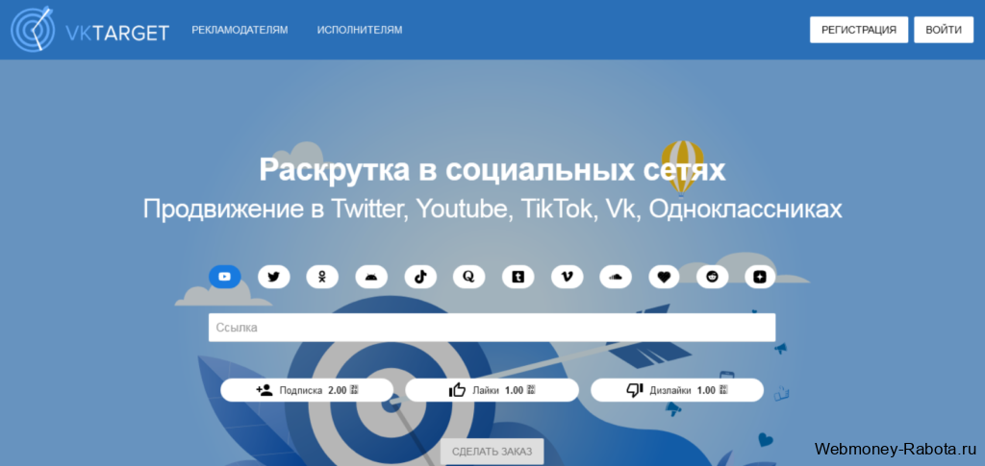Choose the Дизлайки 1.00 option
This screenshot has width=985, height=466.
pos(677,390)
